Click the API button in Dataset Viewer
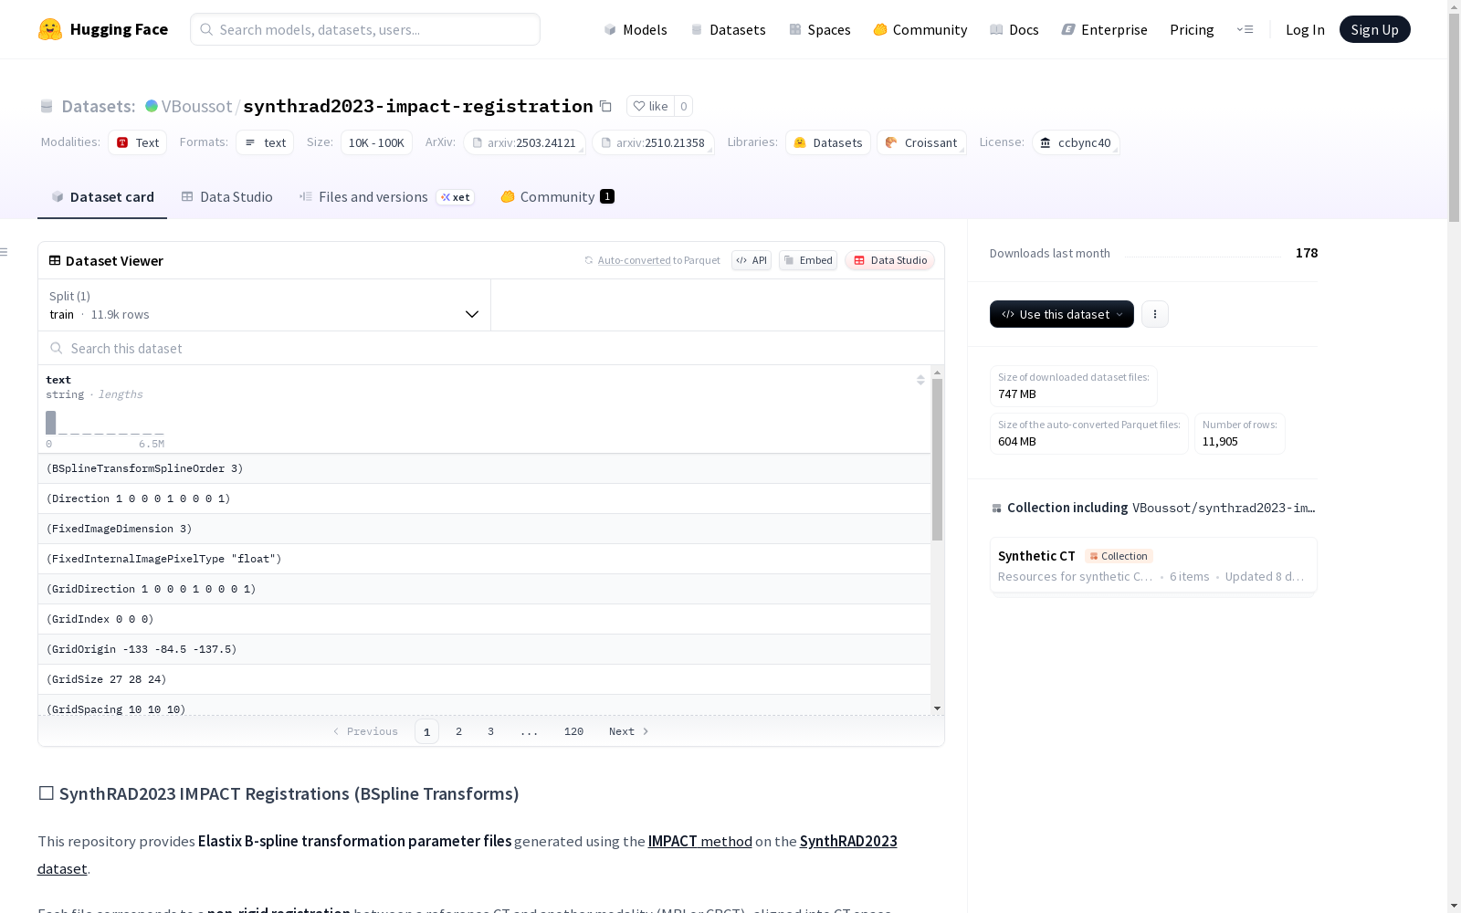Viewport: 1461px width, 913px height. click(x=751, y=260)
